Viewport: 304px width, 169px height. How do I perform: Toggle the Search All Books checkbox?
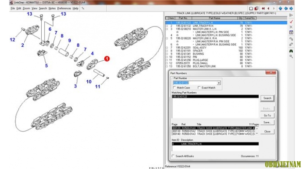pos(173,156)
